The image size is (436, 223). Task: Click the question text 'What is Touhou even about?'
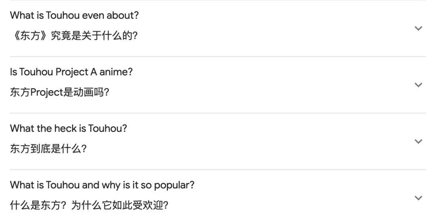click(74, 15)
